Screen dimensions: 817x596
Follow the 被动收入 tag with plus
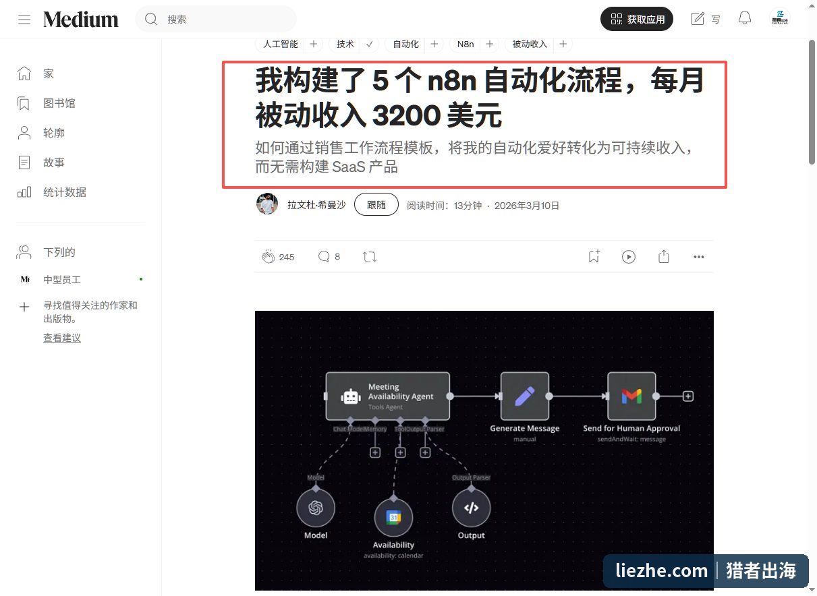tap(563, 44)
